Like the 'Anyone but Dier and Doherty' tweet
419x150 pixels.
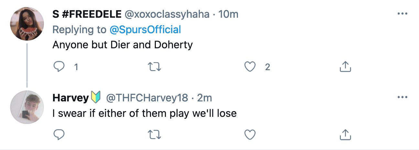coord(250,67)
